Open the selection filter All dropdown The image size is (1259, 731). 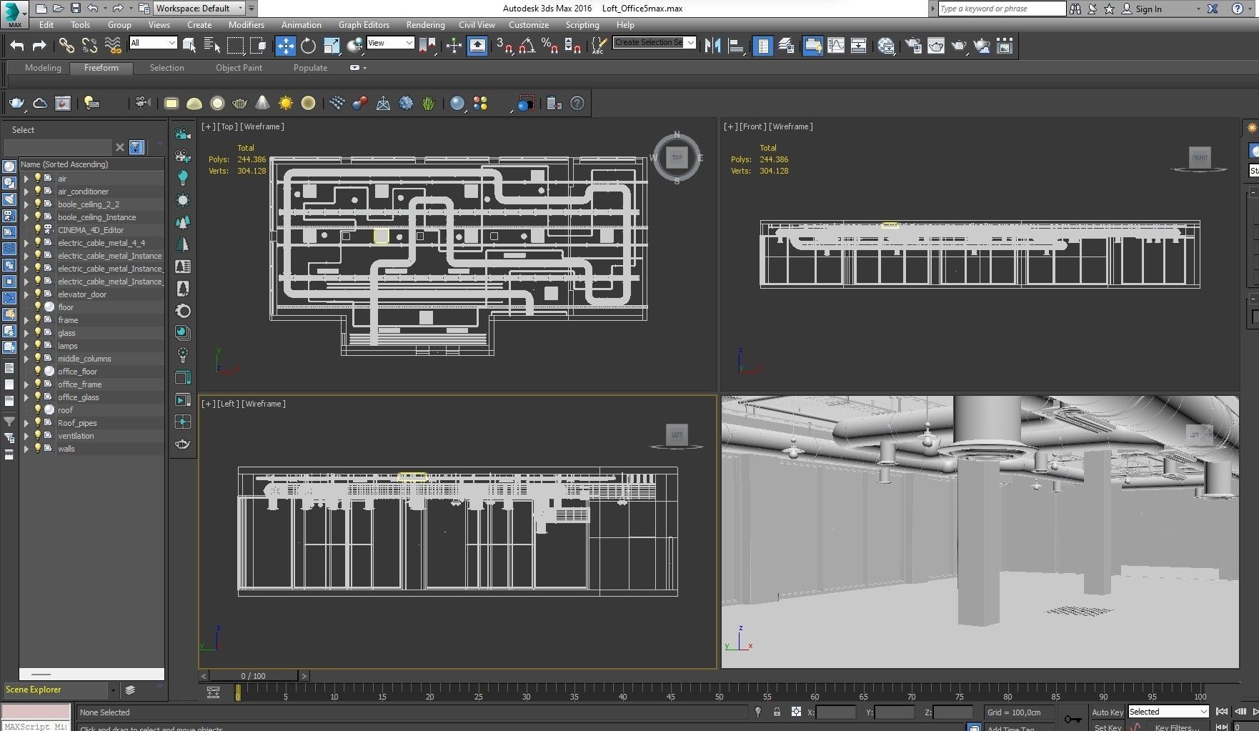pyautogui.click(x=153, y=43)
